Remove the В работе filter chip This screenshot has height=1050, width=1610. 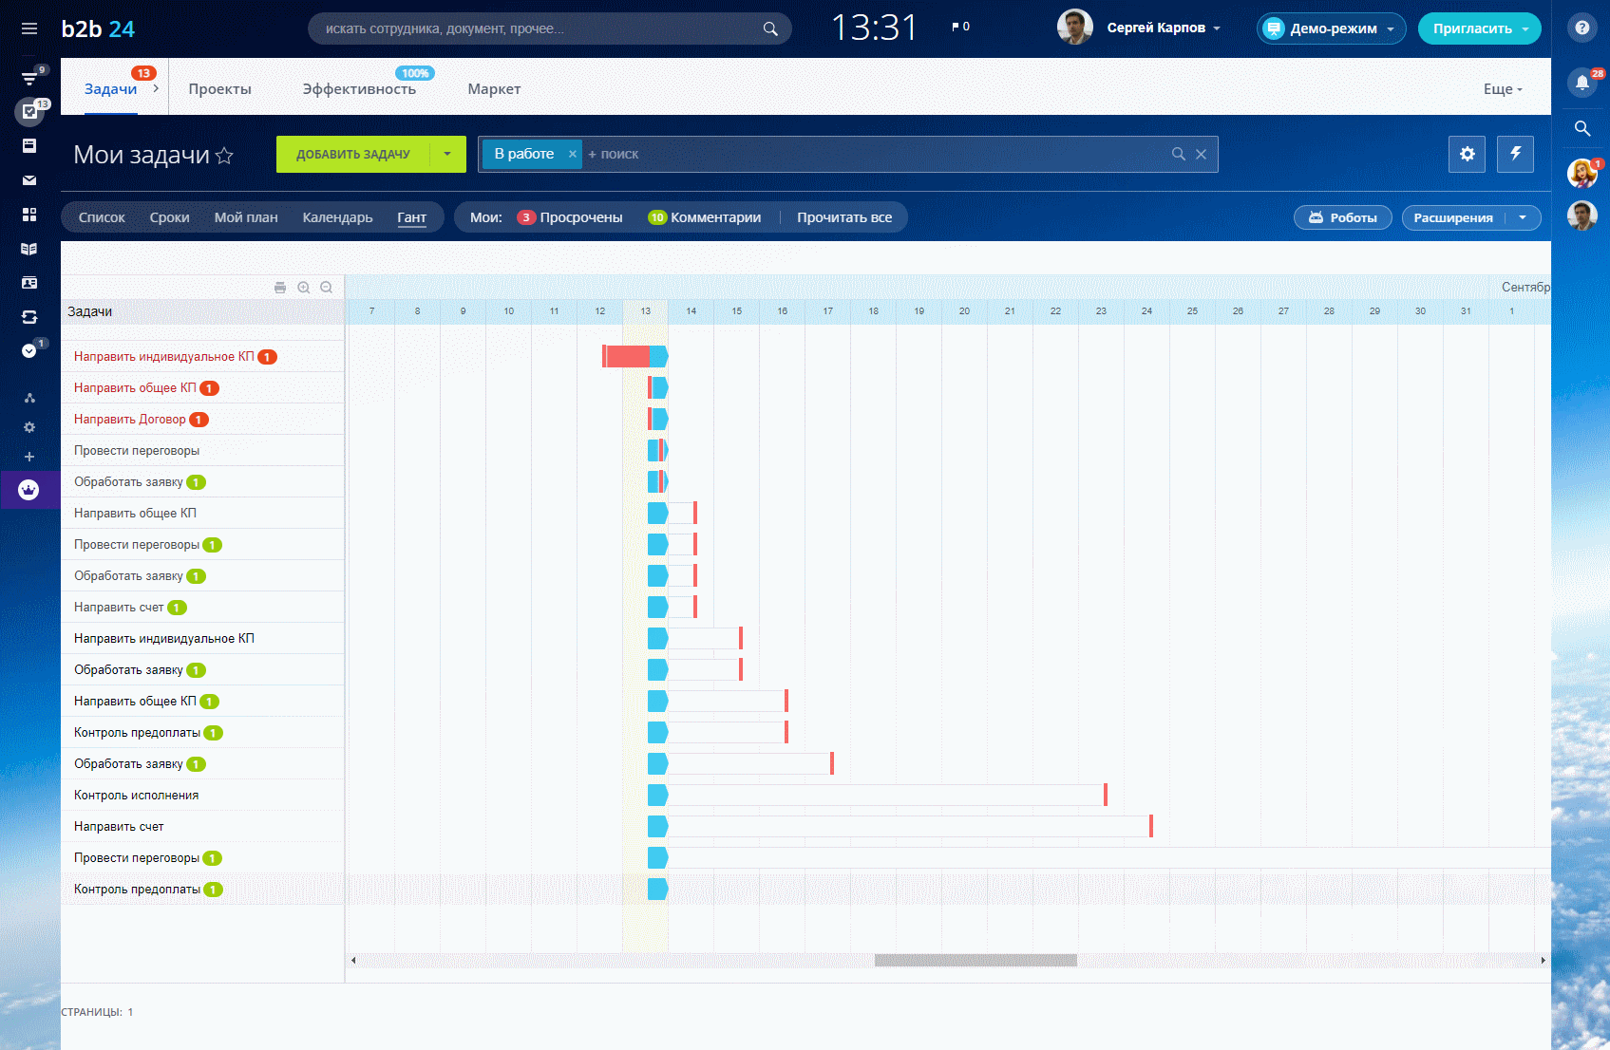(x=572, y=154)
